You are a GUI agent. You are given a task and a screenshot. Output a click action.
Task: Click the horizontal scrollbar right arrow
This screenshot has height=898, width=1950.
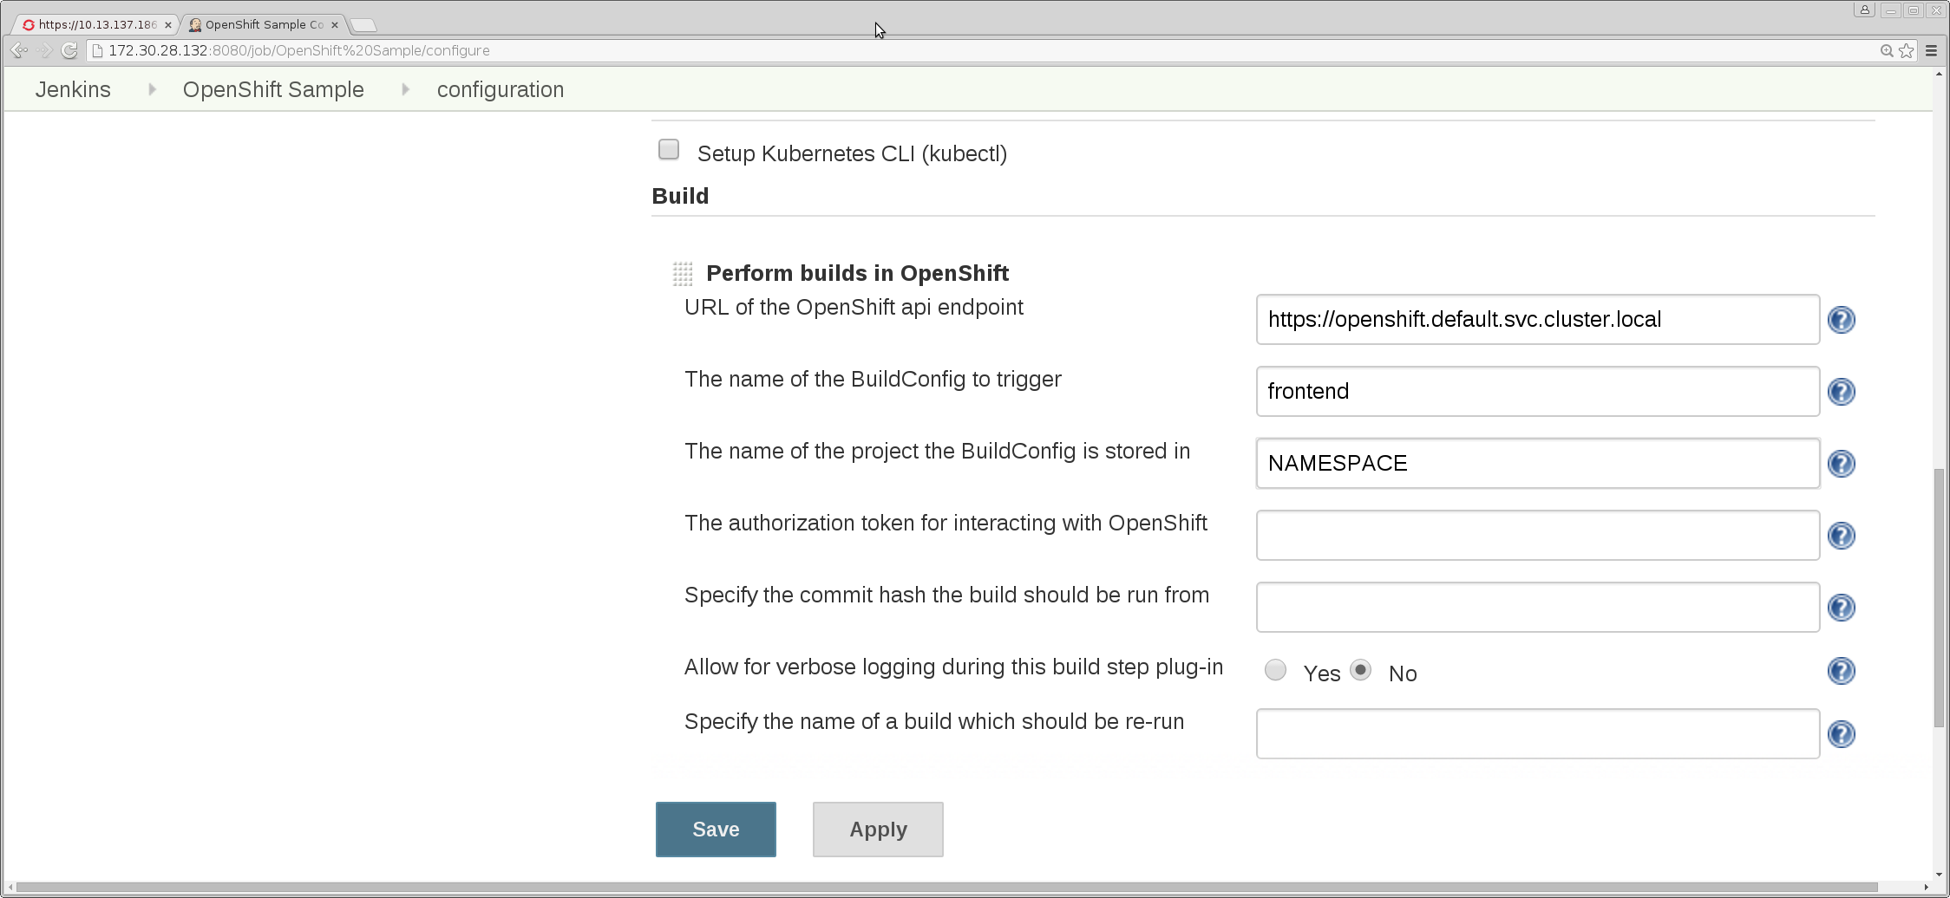tap(1926, 888)
